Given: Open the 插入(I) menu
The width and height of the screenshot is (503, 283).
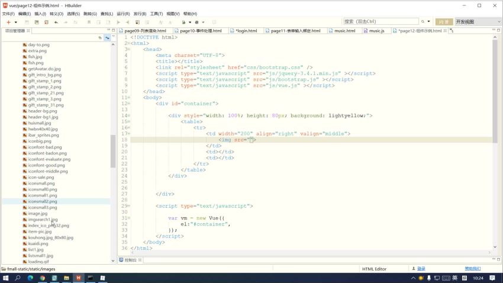Looking at the screenshot, I should point(40,14).
